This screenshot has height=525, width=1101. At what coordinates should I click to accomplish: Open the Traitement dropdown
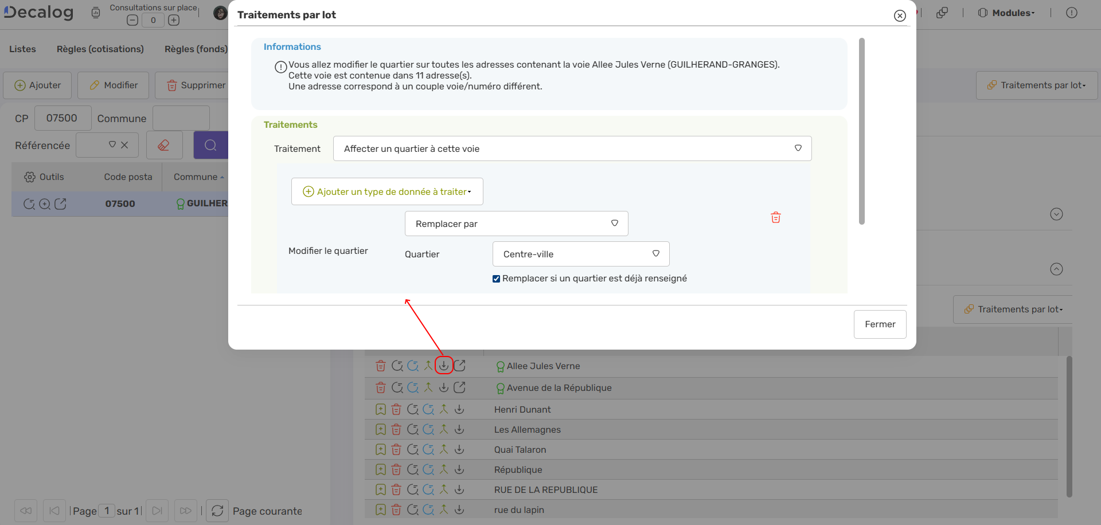click(x=572, y=148)
